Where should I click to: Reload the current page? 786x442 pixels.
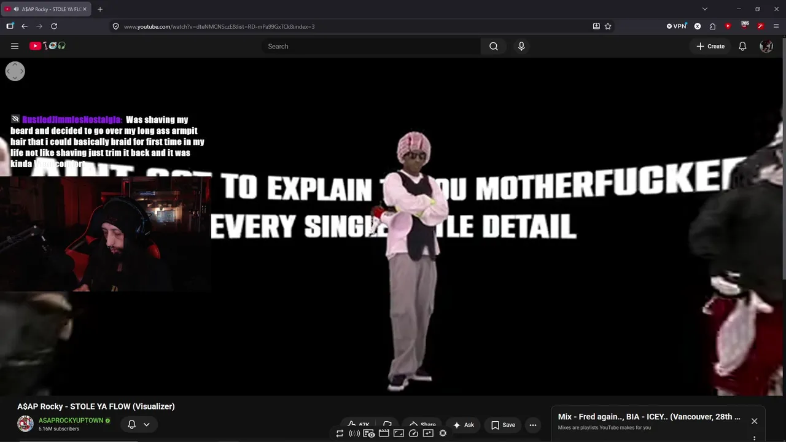[x=54, y=26]
